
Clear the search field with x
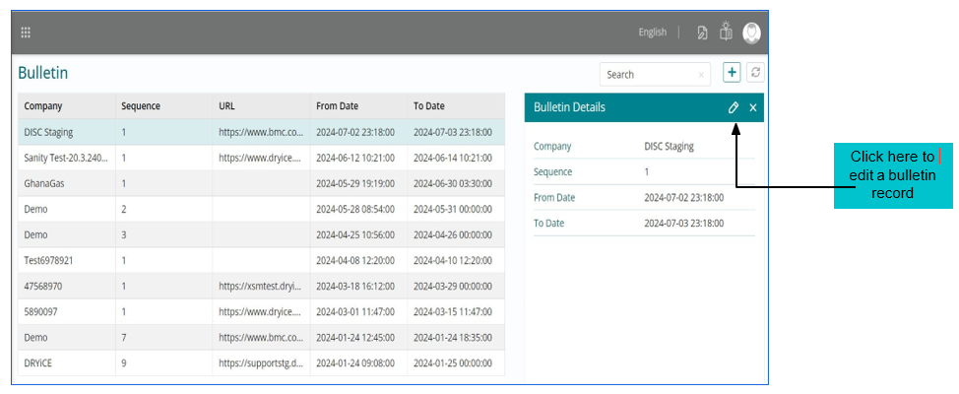(701, 75)
